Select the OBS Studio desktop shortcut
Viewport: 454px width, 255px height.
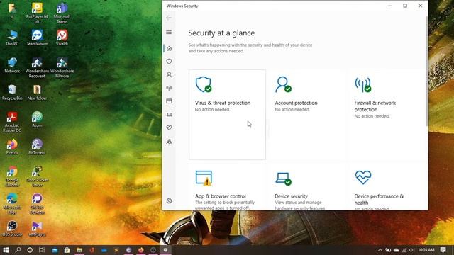12,228
